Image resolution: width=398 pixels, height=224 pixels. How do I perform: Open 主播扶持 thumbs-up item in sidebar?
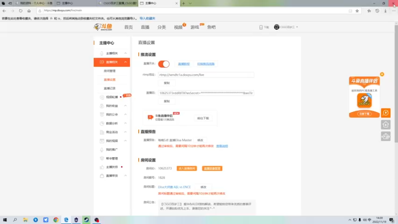click(111, 167)
